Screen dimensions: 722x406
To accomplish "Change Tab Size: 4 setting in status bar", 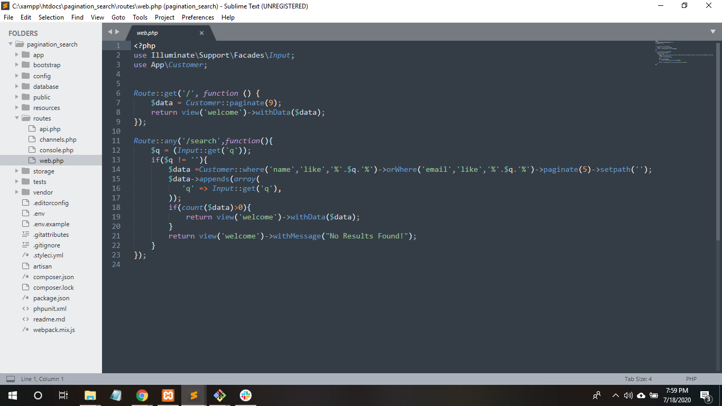I will point(638,379).
